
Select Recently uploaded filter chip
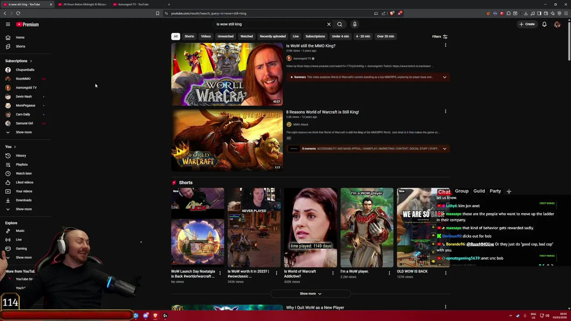pos(273,37)
